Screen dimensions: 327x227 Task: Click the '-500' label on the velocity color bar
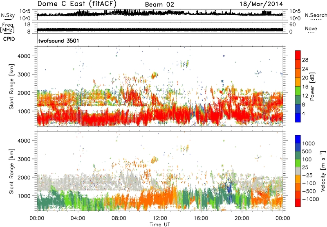click(309, 191)
